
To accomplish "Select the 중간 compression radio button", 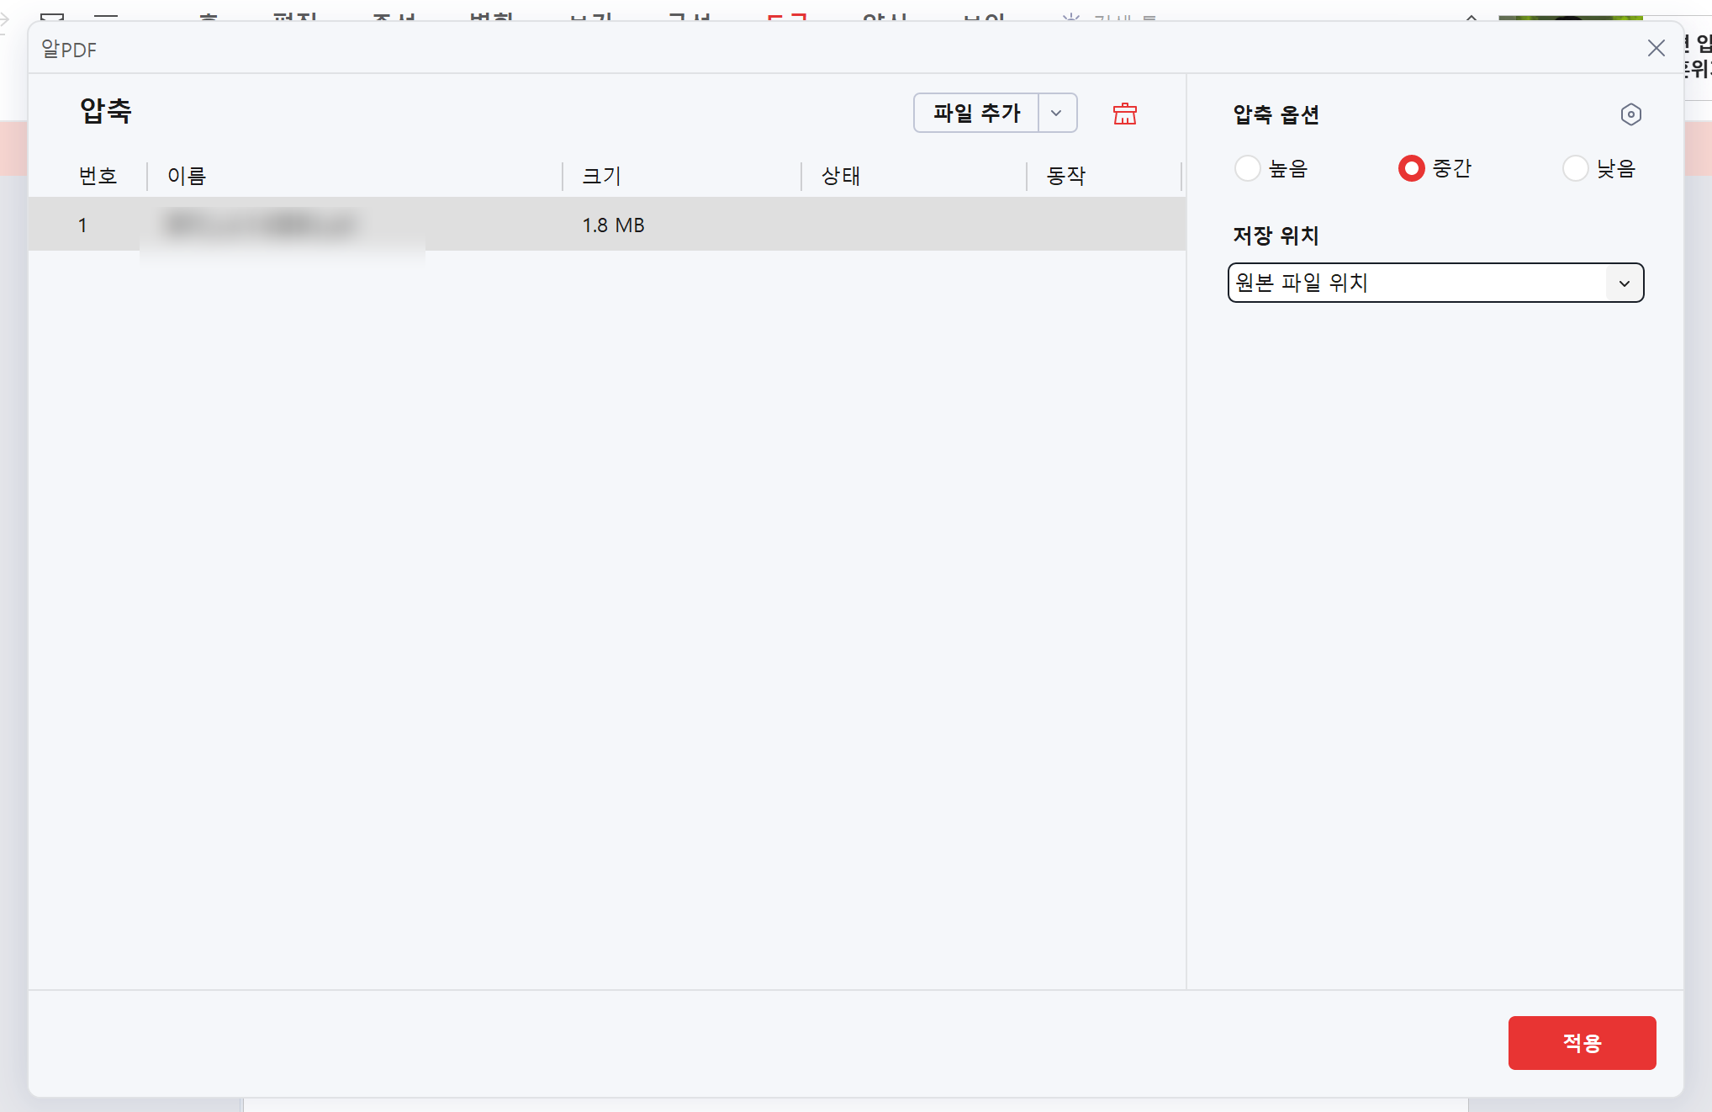I will [1411, 168].
